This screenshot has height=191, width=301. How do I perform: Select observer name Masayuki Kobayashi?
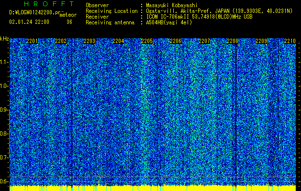coord(172,5)
